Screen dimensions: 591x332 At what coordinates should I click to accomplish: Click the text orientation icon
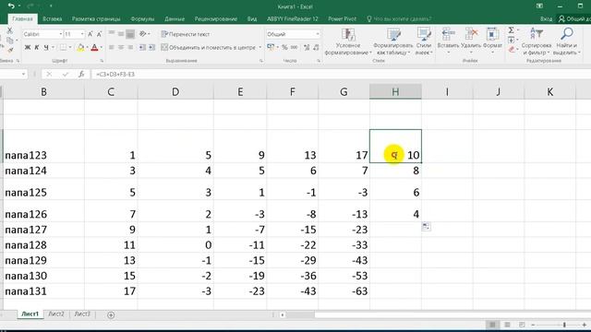pos(143,34)
